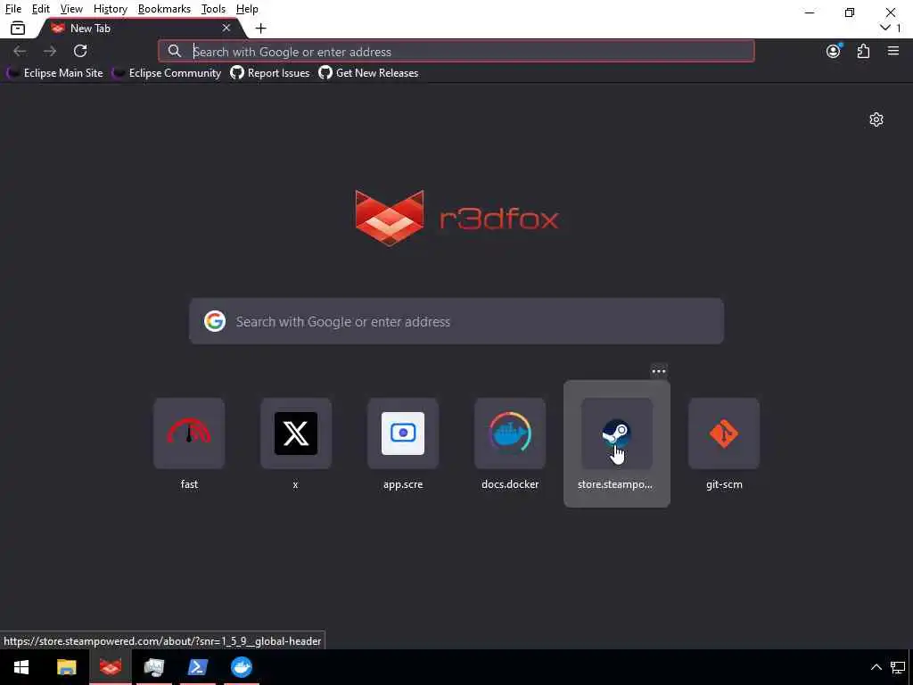Viewport: 913px width, 685px height.
Task: Open the Tools menu
Action: (x=213, y=9)
